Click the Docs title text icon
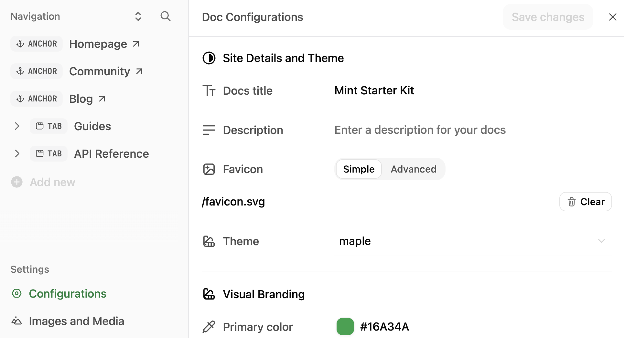Screen dimensions: 624x338 coord(209,90)
